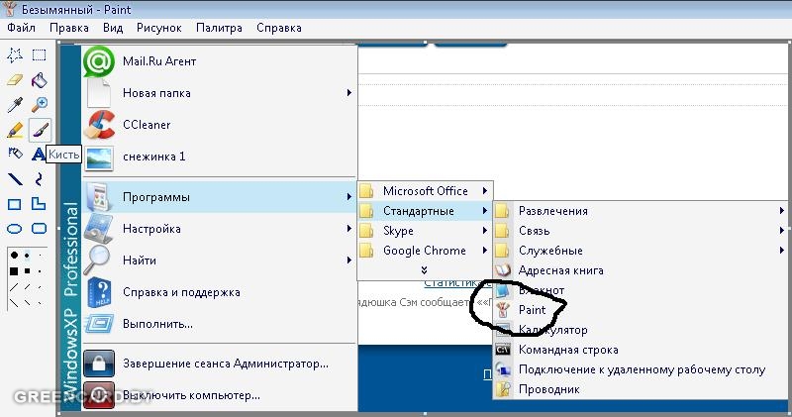Viewport: 792px width, 417px height.
Task: Click the Mail.Ru Агент icon
Action: click(98, 61)
